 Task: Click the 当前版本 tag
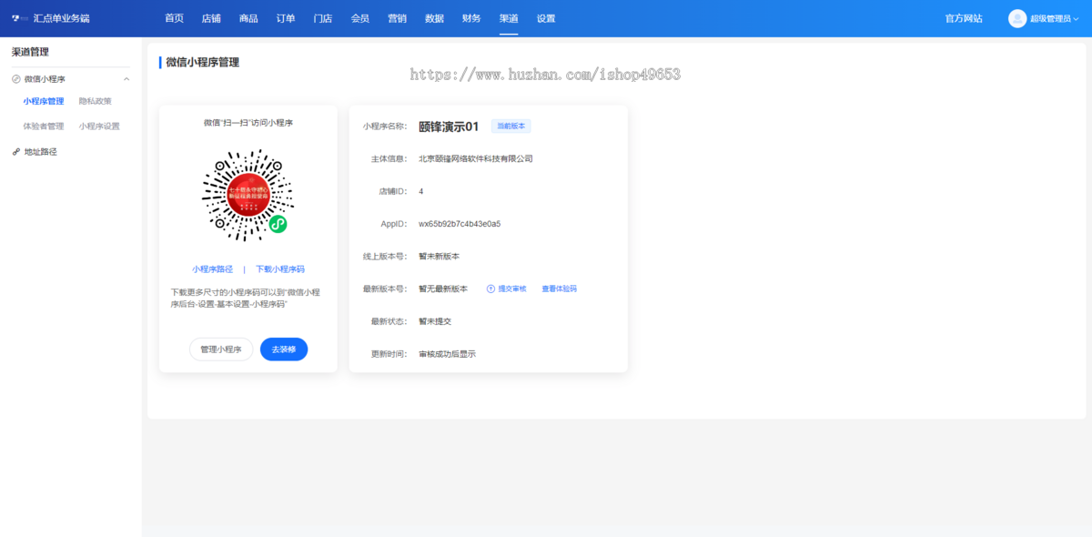[x=511, y=127]
